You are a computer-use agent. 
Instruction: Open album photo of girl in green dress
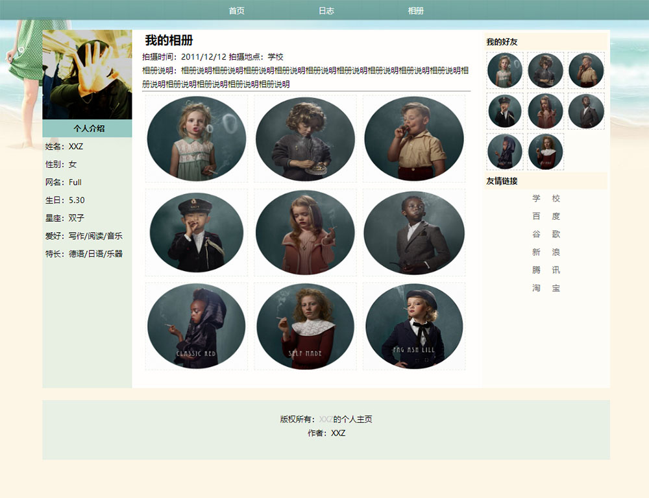coord(197,139)
